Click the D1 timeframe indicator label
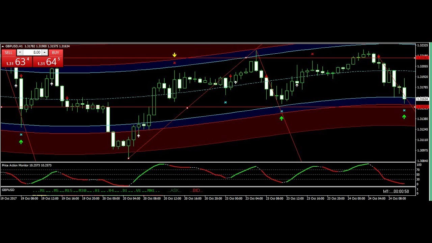This screenshot has width=432, height=243. click(x=125, y=191)
